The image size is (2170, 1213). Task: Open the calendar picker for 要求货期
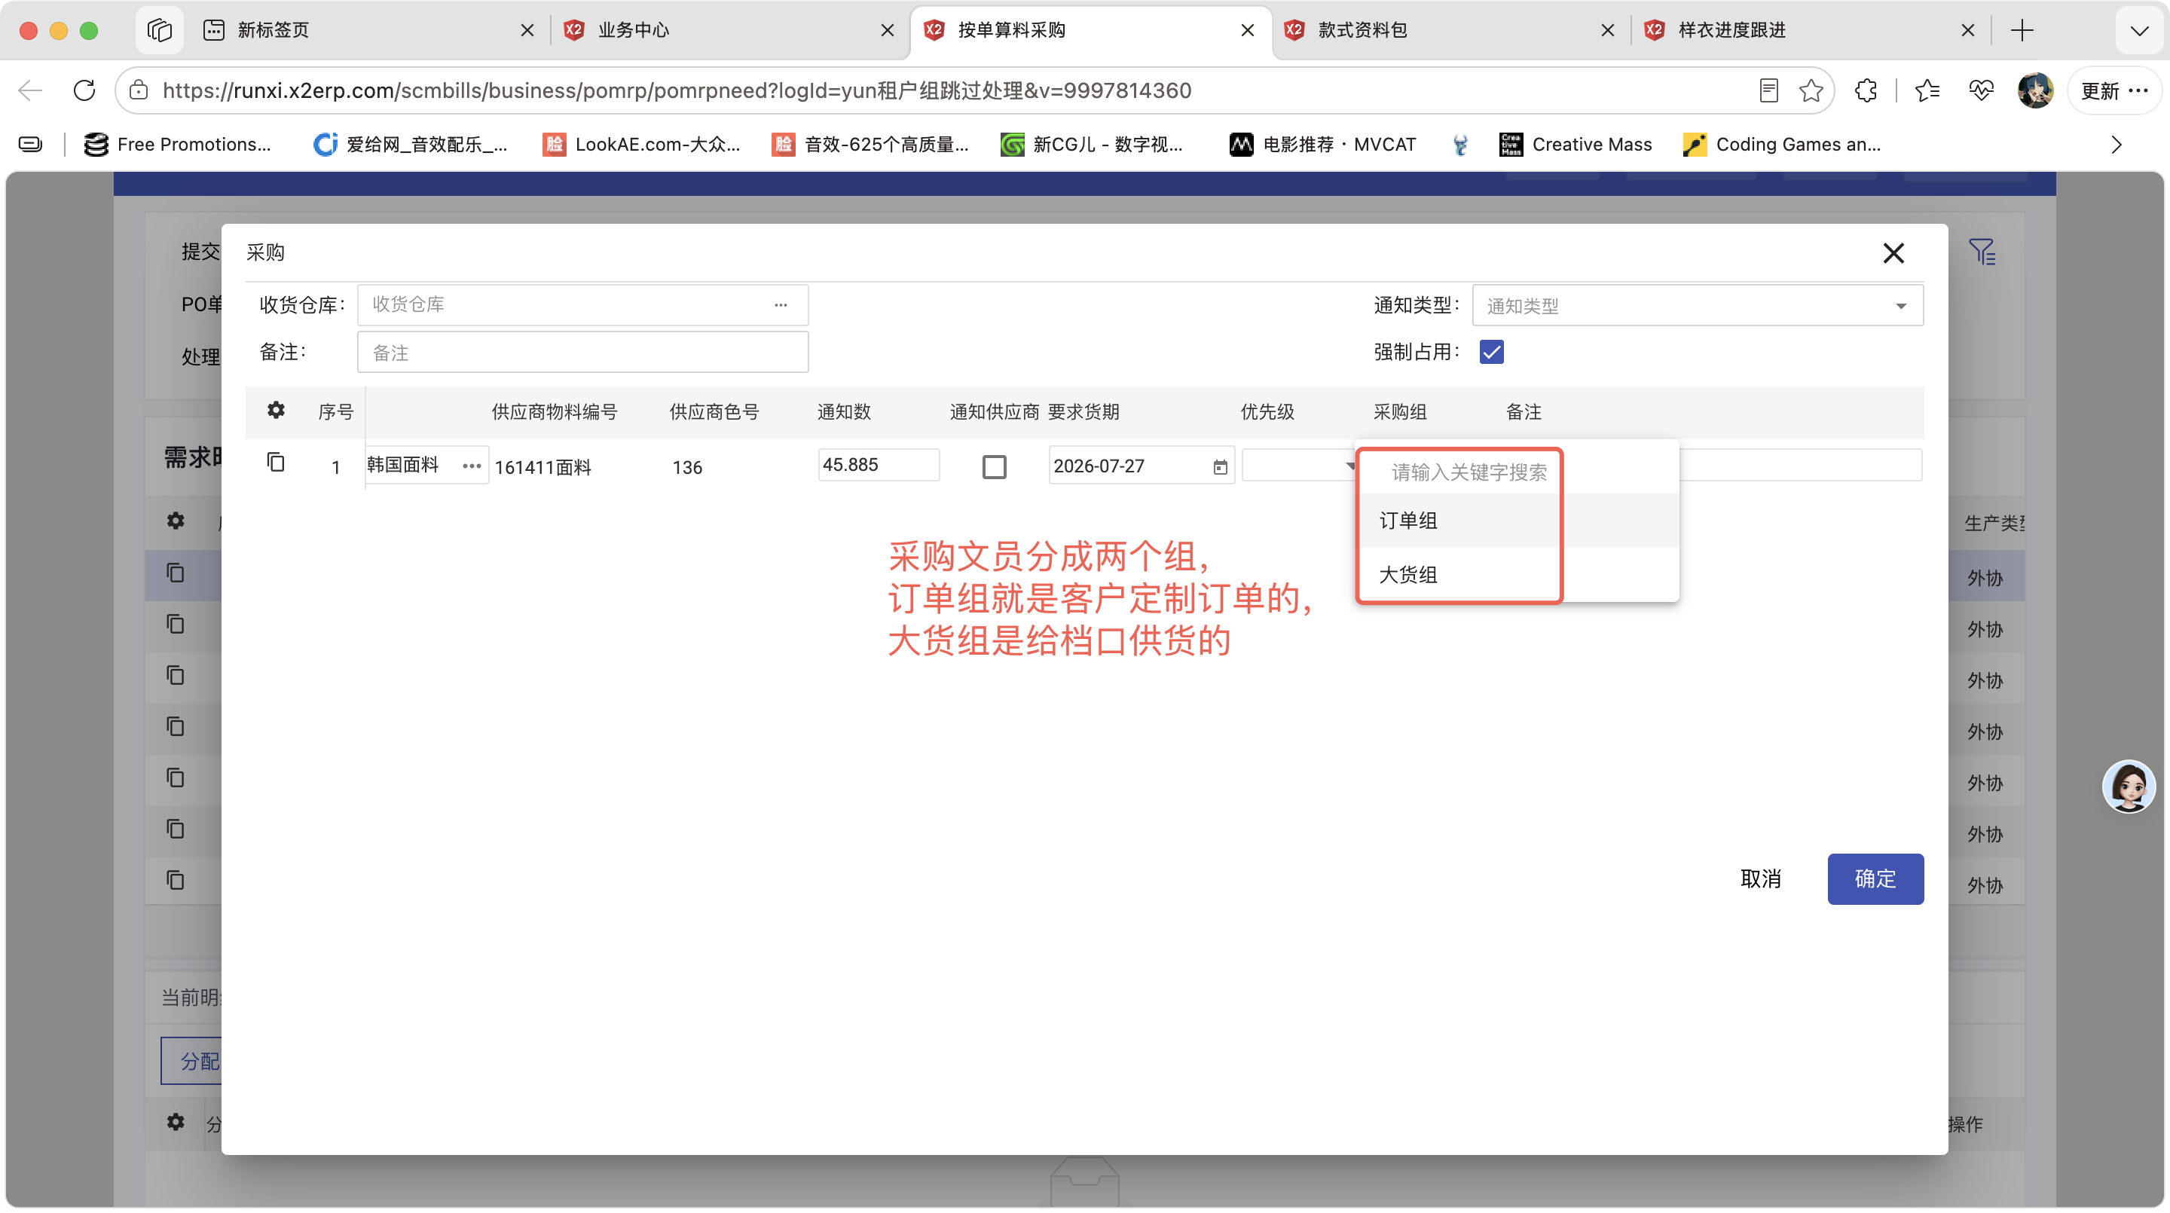click(x=1220, y=466)
